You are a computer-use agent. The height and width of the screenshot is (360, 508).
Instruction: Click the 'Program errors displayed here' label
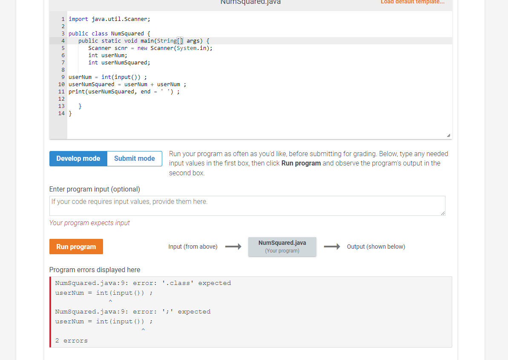(94, 270)
